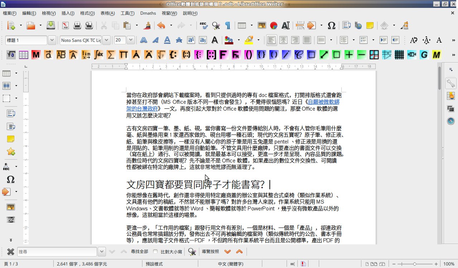Open the 工具(T) menu
The width and height of the screenshot is (458, 268).
pyautogui.click(x=127, y=13)
